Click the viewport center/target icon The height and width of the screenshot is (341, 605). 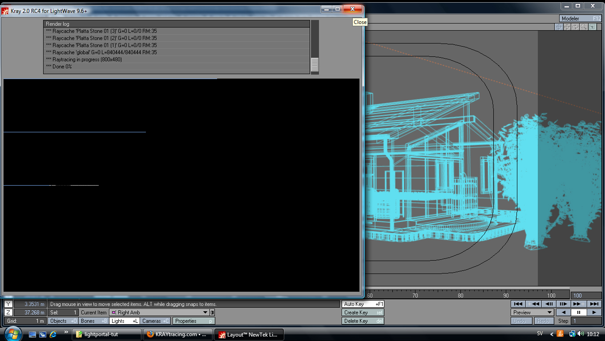(x=558, y=27)
